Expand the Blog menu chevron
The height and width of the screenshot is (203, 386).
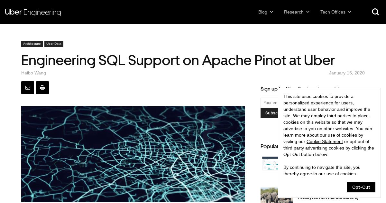271,12
